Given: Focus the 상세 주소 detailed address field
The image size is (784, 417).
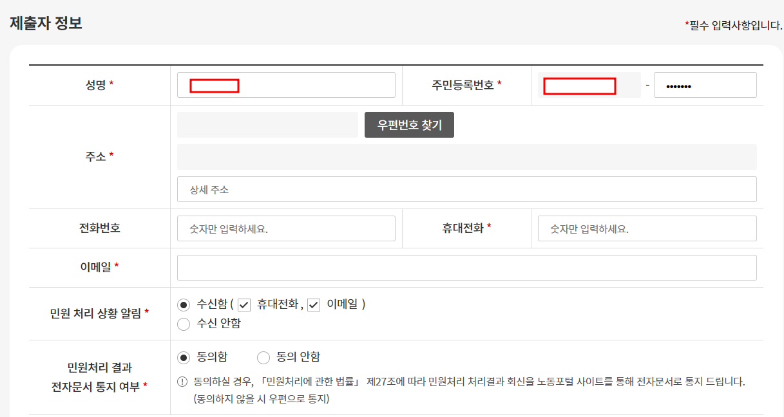Looking at the screenshot, I should (x=466, y=189).
